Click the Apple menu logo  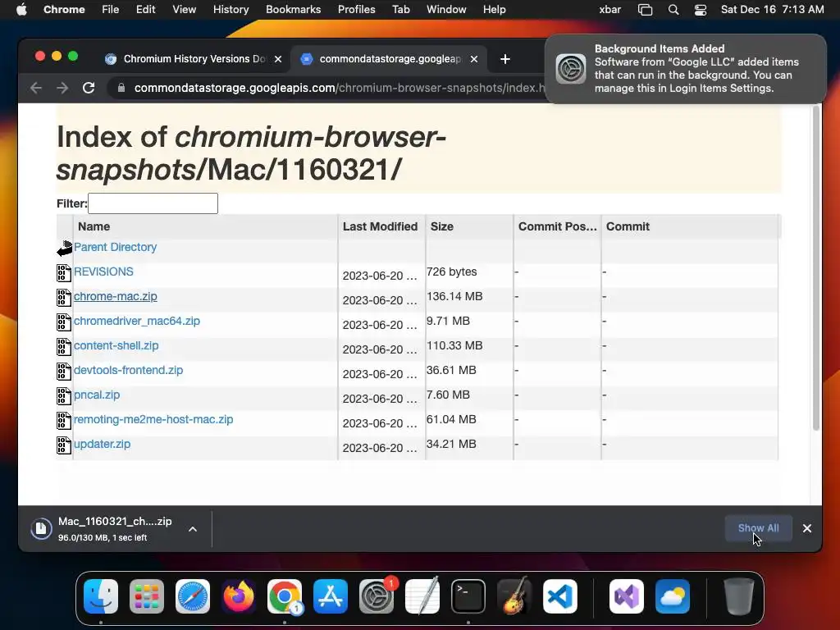tap(21, 10)
